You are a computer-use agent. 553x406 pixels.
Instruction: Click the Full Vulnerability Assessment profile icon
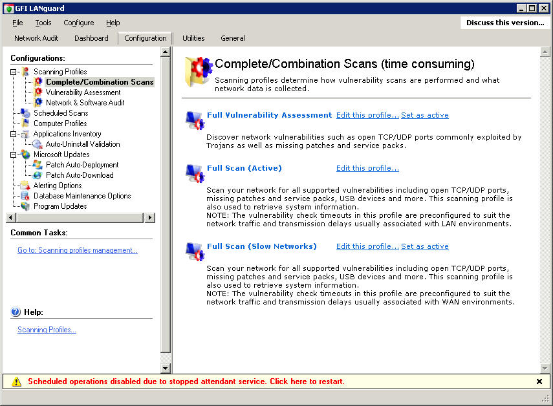click(195, 120)
